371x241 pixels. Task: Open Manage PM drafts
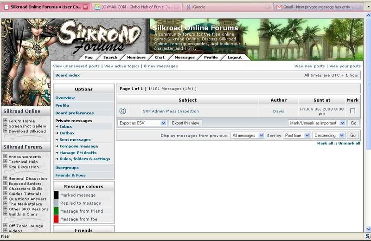point(78,153)
